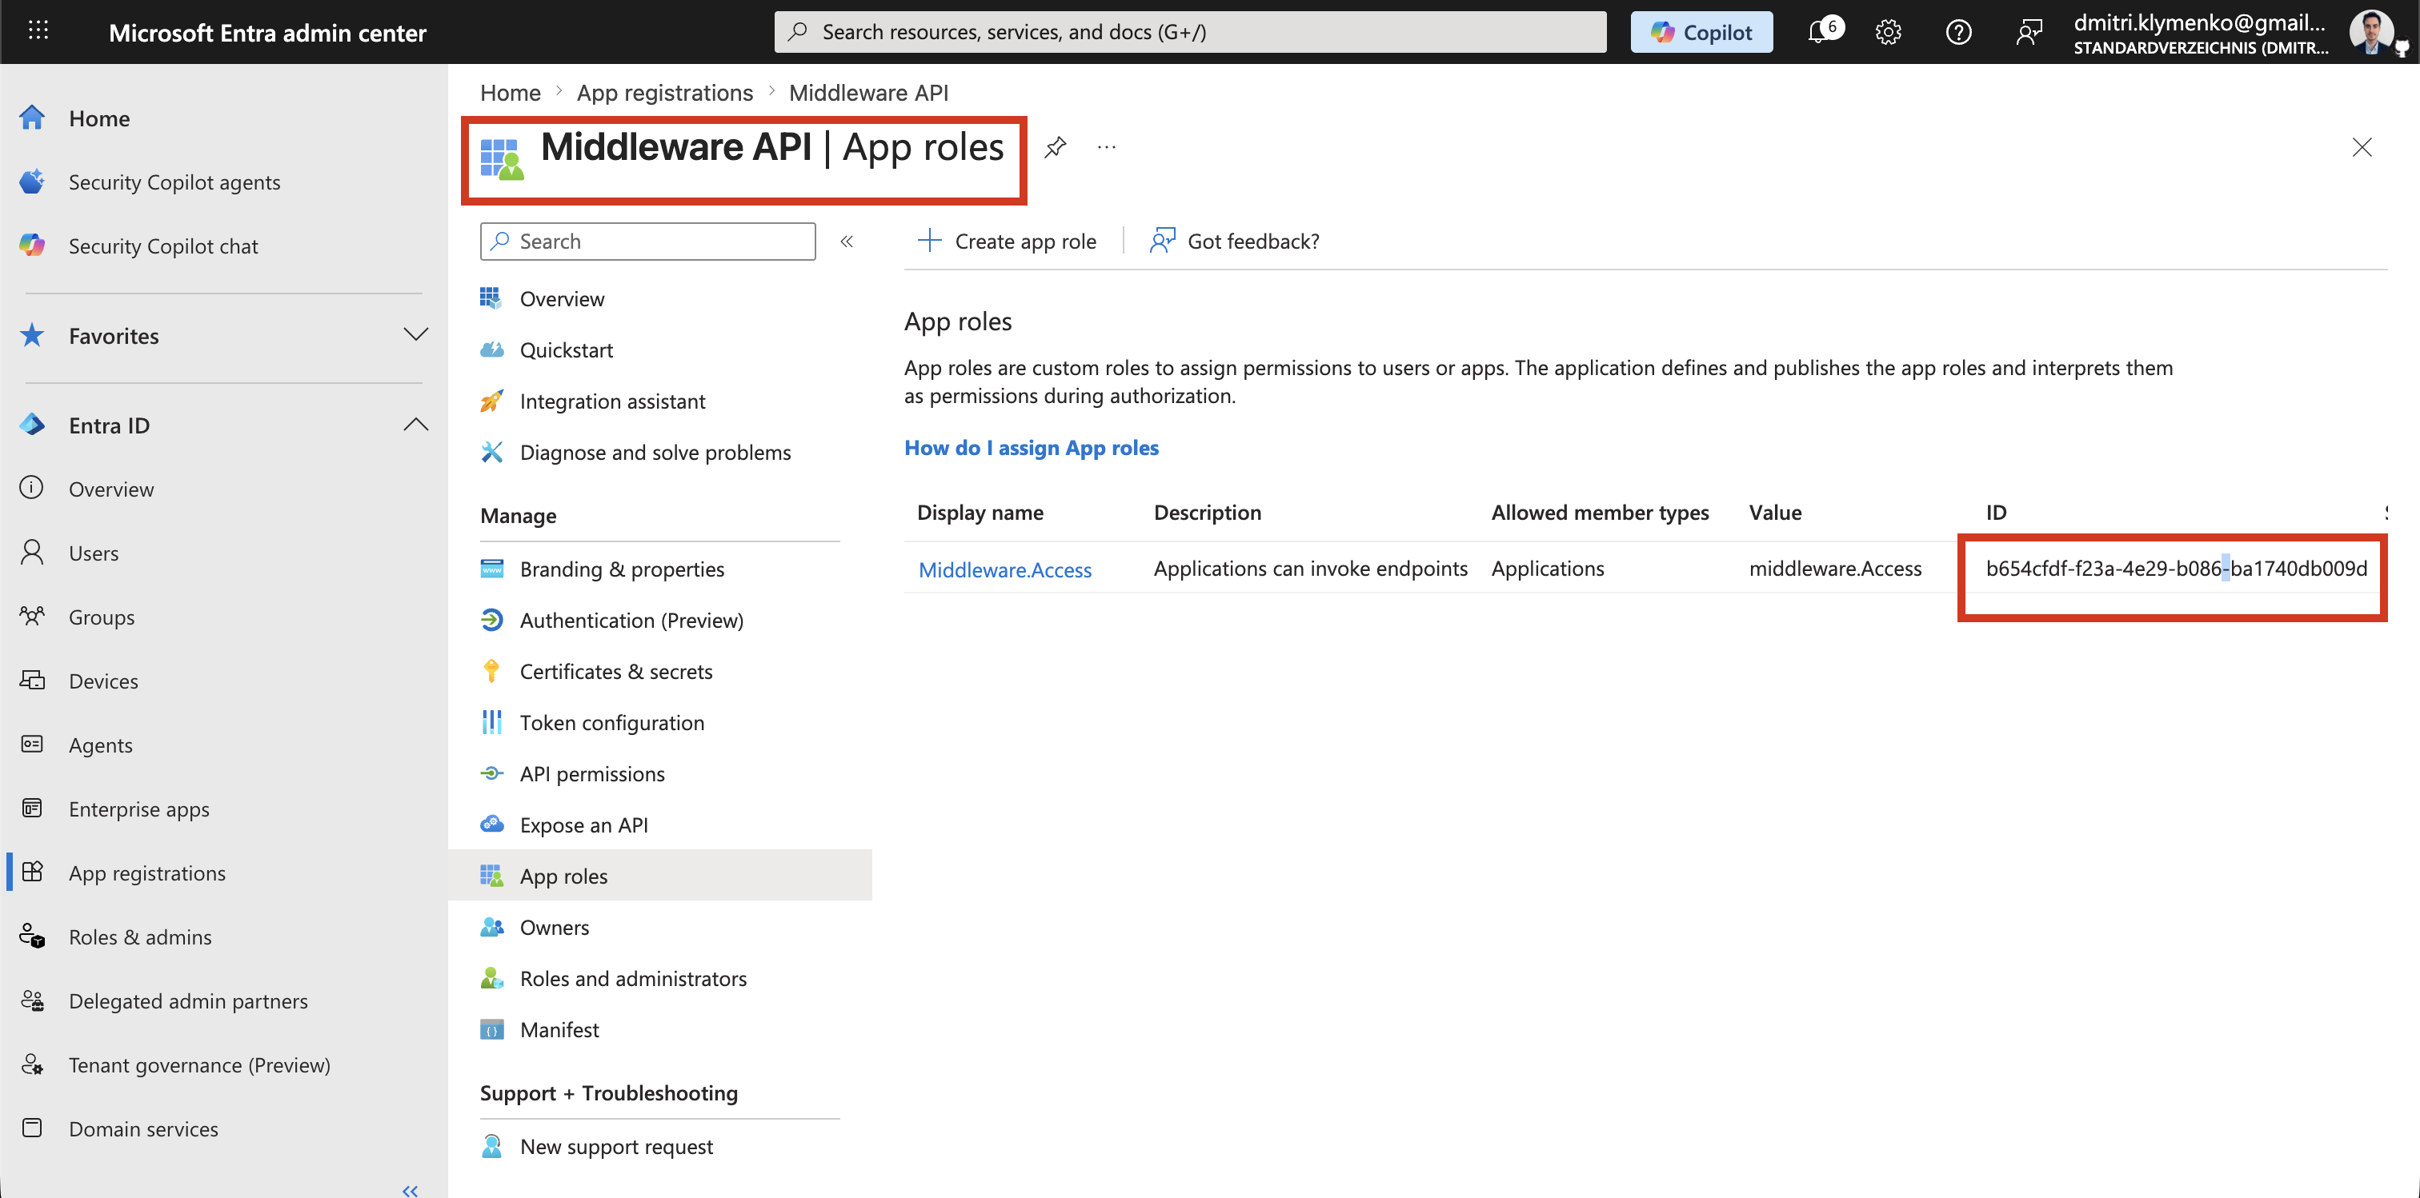Image resolution: width=2420 pixels, height=1198 pixels.
Task: Open the app launcher waffle icon
Action: point(38,31)
